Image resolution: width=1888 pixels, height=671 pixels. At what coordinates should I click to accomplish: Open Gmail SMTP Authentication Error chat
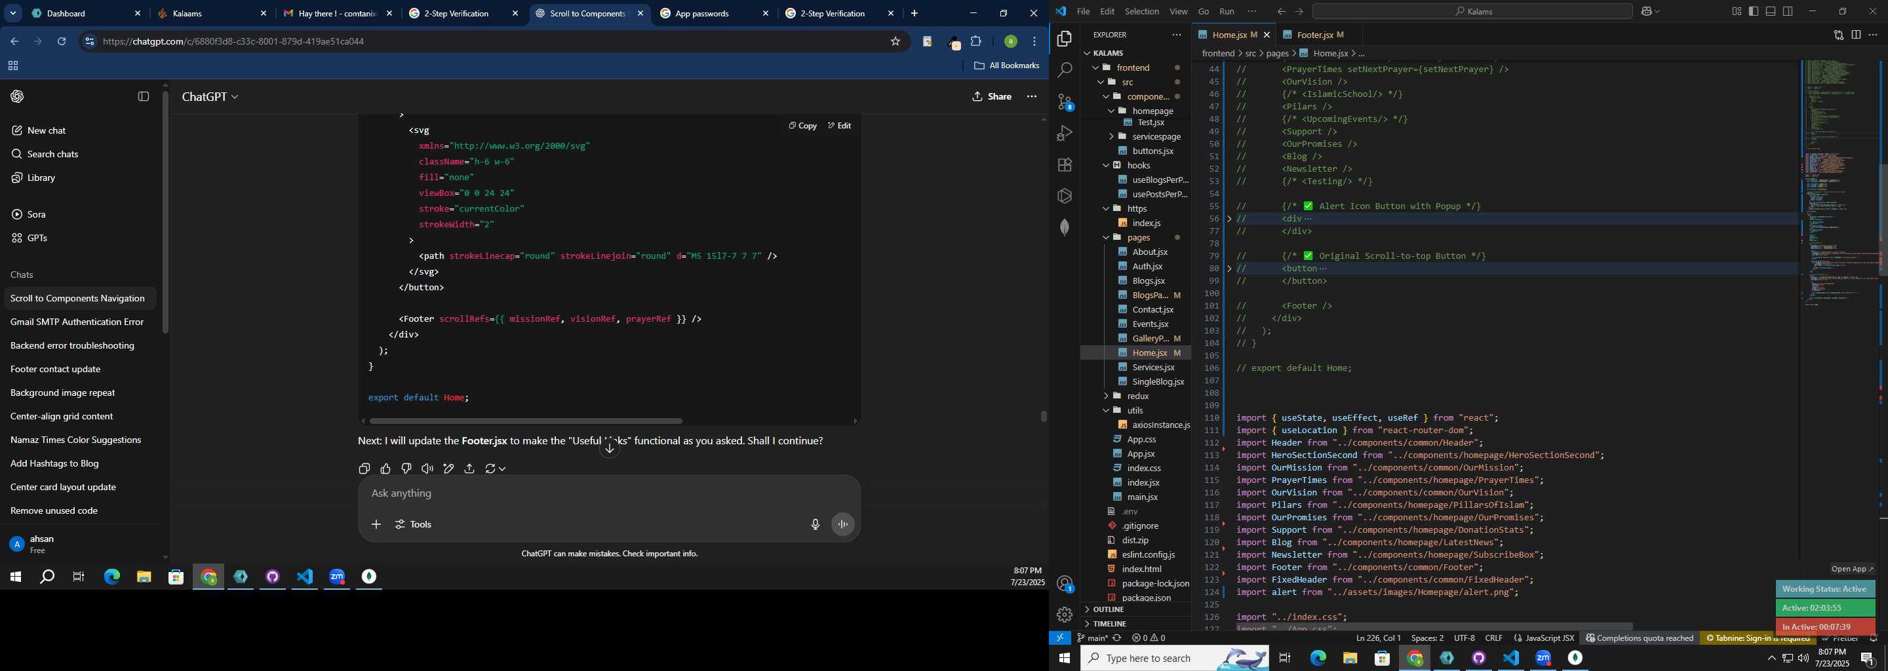click(77, 322)
